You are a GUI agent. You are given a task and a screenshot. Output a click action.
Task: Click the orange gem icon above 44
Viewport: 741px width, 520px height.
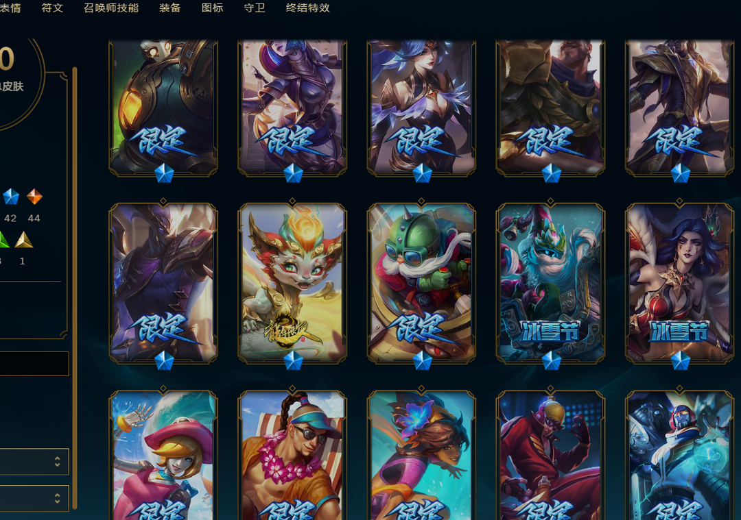[34, 197]
